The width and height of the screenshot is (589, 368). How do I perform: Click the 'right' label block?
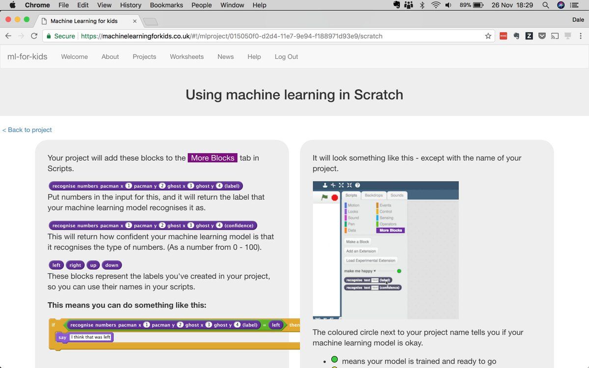click(x=75, y=265)
